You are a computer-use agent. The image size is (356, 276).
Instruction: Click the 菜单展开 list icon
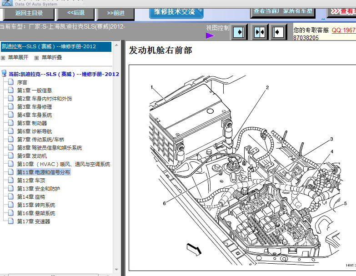coord(3,58)
